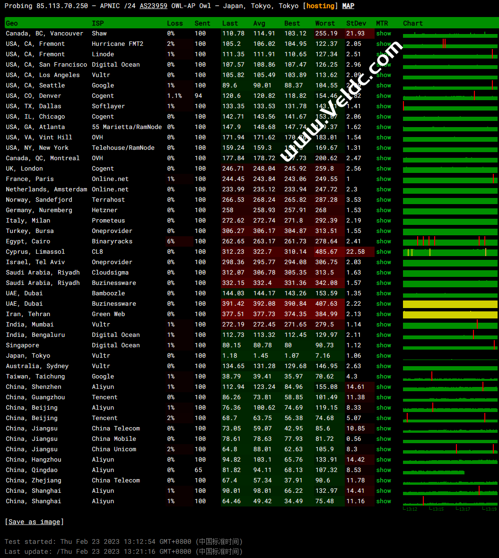Click the Geo column header
Image resolution: width=499 pixels, height=558 pixels.
12,23
